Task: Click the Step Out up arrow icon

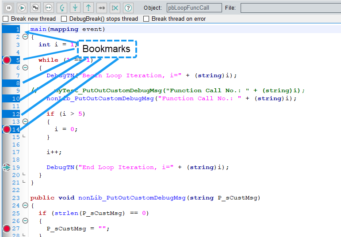Action: (88, 8)
